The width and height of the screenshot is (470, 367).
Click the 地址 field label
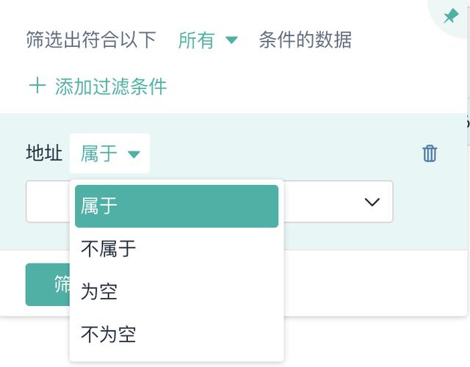pyautogui.click(x=43, y=153)
